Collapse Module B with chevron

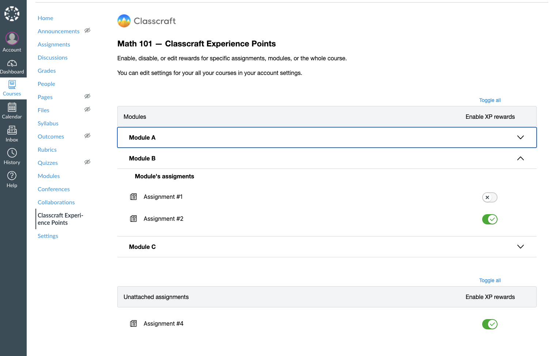click(x=521, y=158)
